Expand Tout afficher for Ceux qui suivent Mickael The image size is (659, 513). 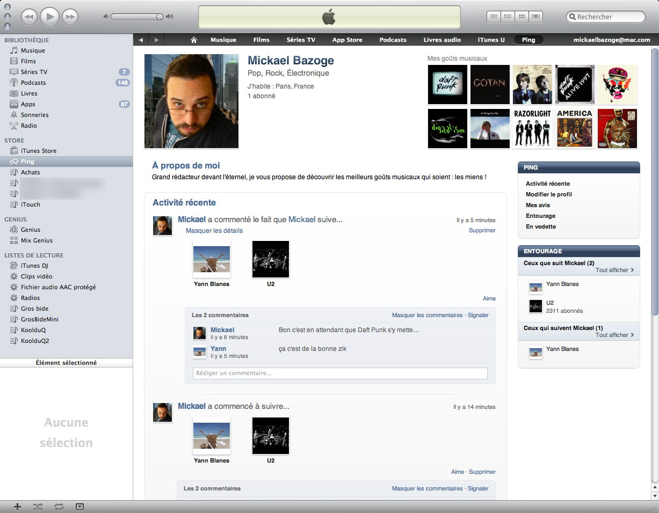point(614,335)
